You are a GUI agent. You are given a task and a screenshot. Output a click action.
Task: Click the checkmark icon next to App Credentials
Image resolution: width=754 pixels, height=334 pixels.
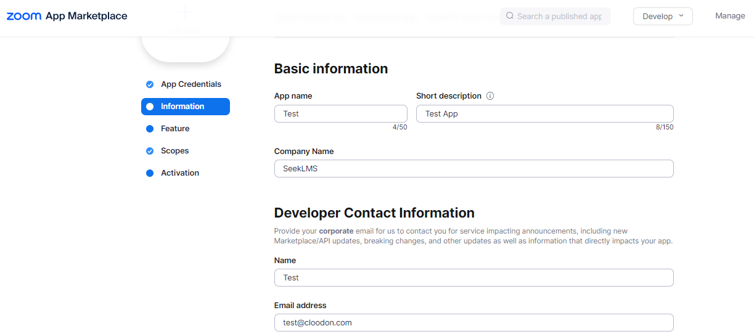(150, 84)
